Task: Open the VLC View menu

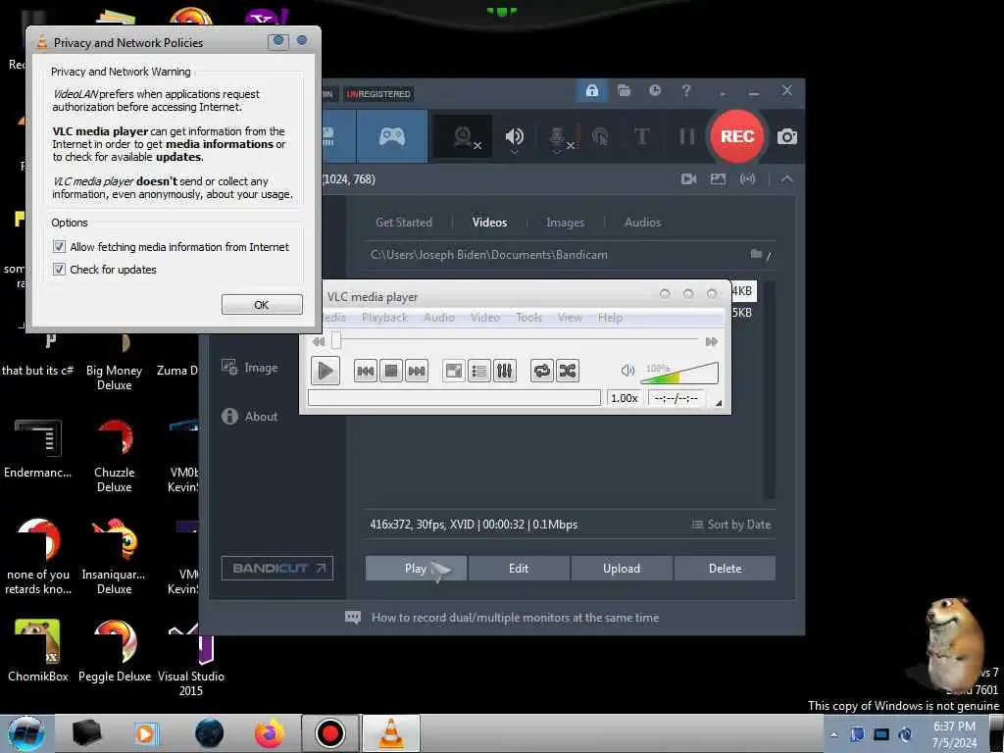Action: tap(570, 318)
